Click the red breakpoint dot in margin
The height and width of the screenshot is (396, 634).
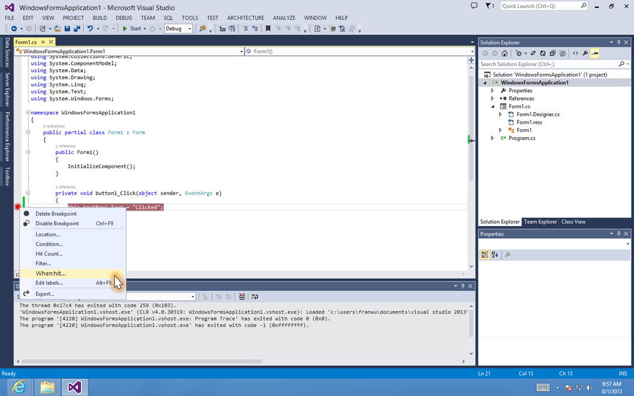coord(18,207)
